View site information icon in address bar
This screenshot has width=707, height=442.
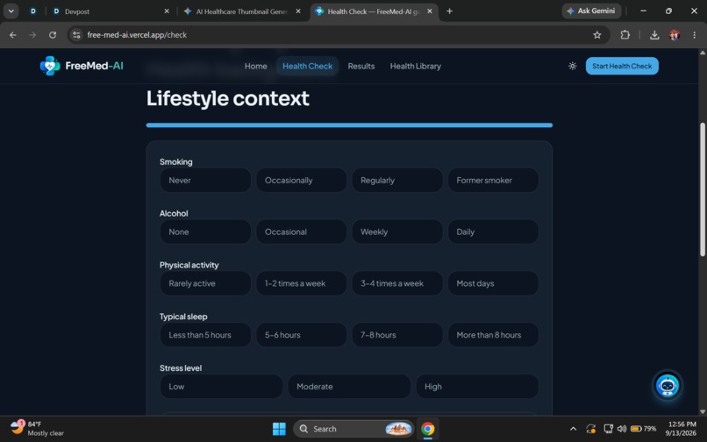click(x=76, y=35)
